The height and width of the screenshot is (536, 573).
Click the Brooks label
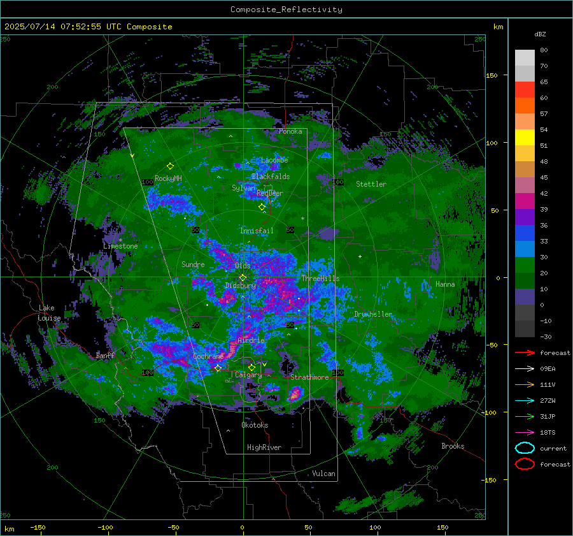tap(453, 446)
